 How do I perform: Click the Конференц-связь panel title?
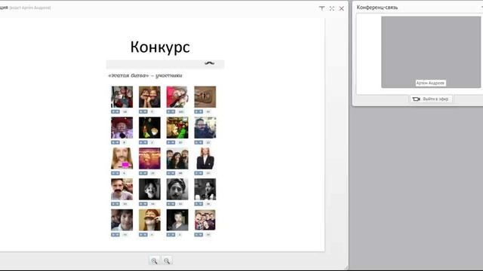click(377, 8)
